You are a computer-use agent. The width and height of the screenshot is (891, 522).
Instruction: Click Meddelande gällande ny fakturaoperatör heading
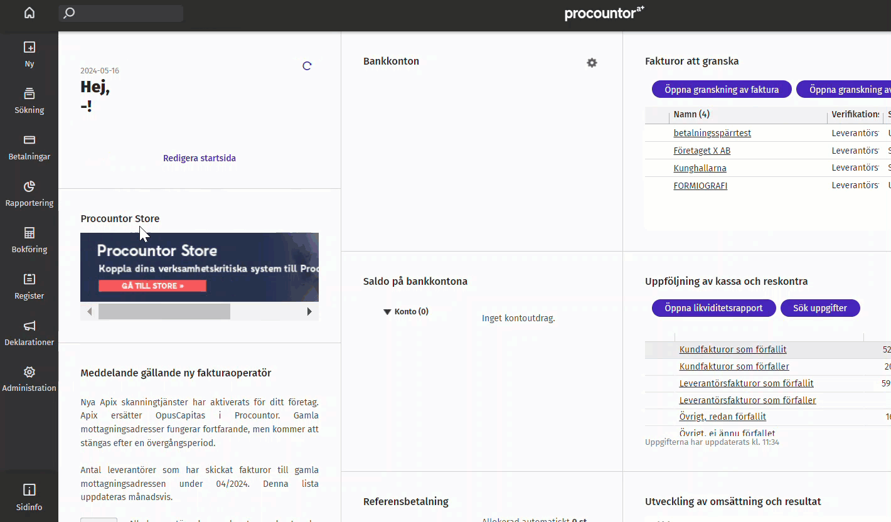pos(176,373)
